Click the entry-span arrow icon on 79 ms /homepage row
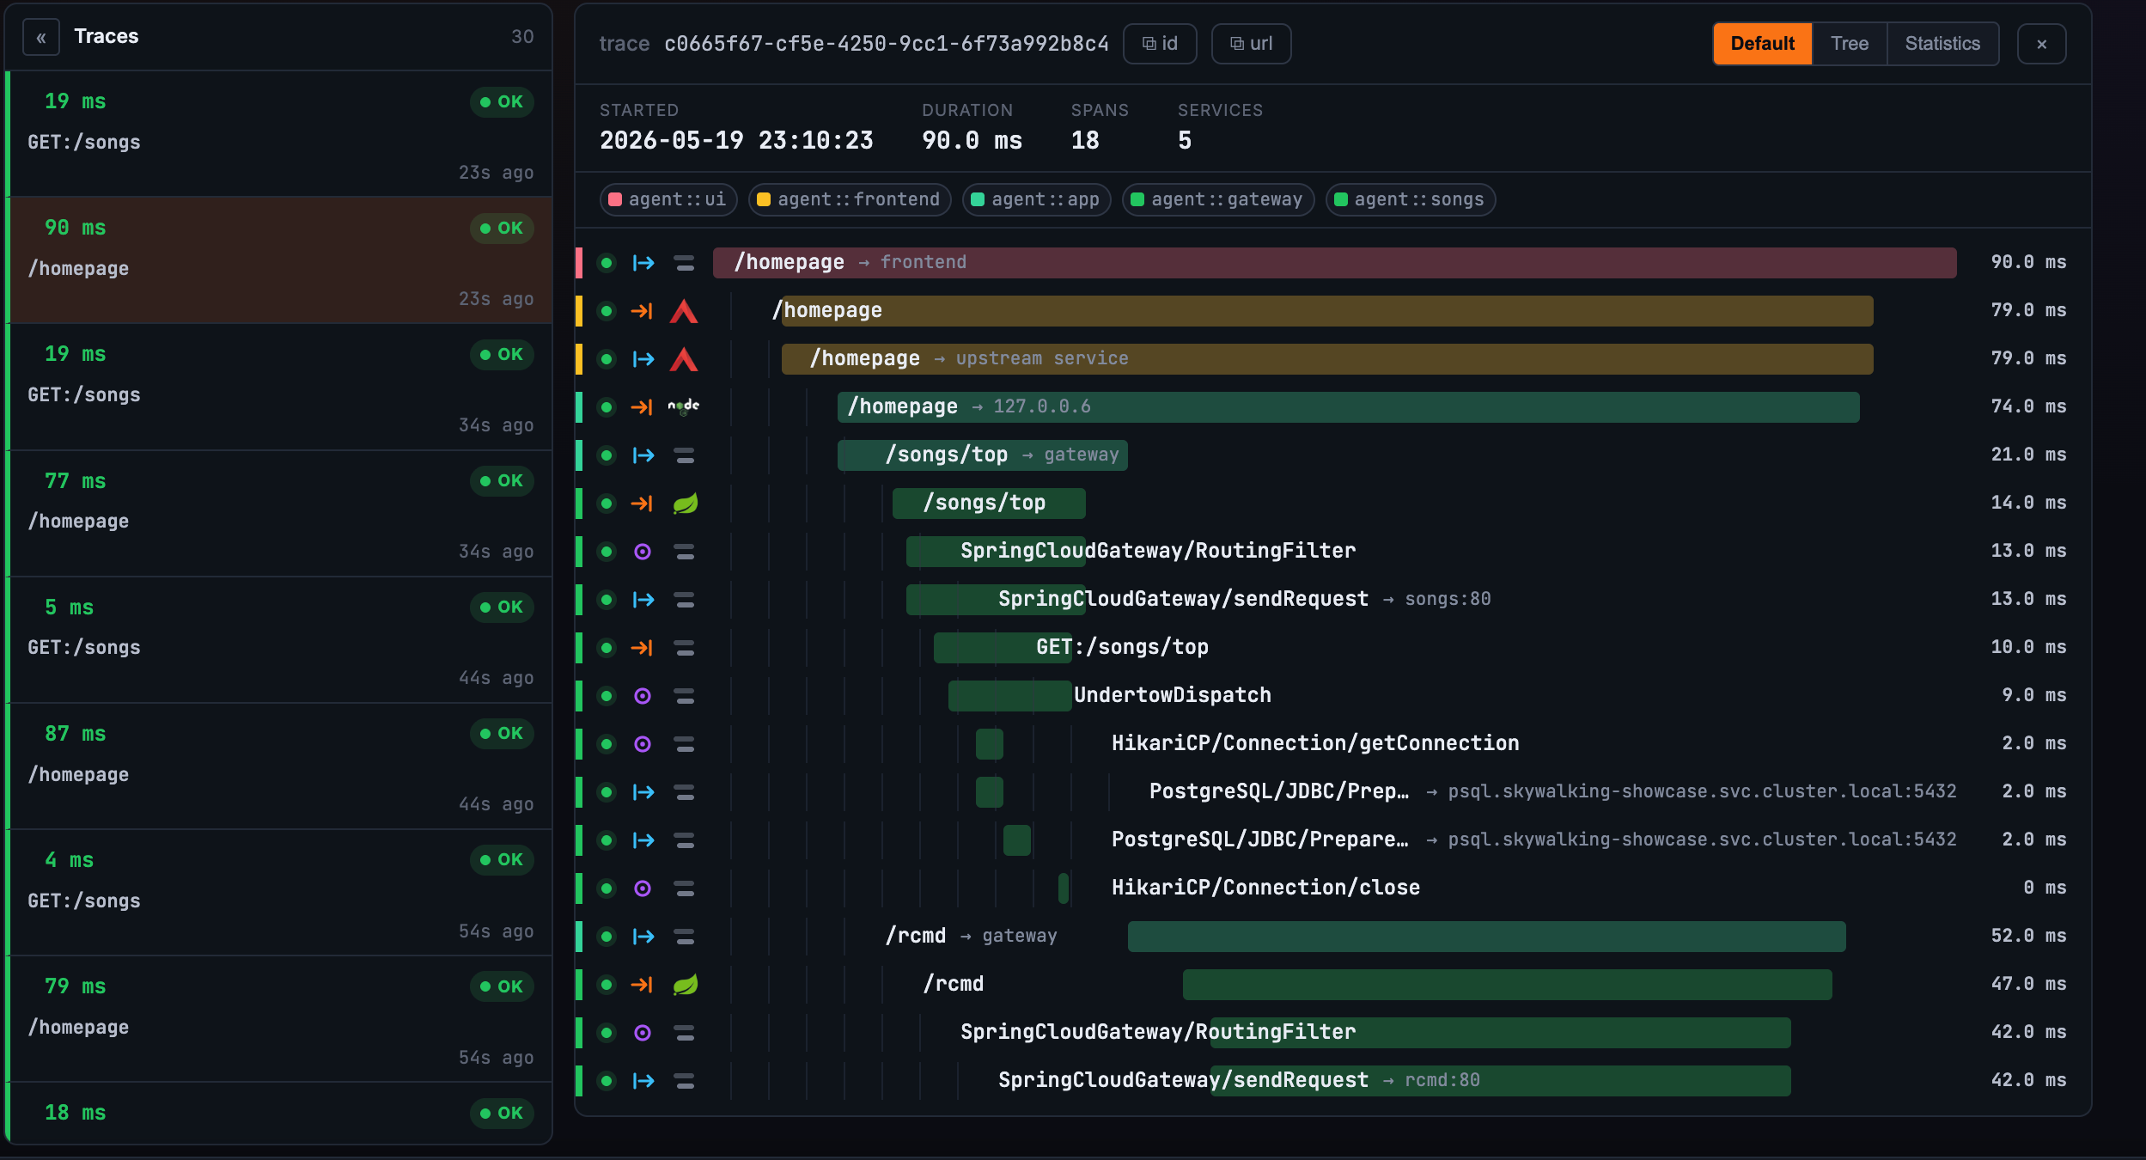Viewport: 2146px width, 1160px height. coord(643,311)
